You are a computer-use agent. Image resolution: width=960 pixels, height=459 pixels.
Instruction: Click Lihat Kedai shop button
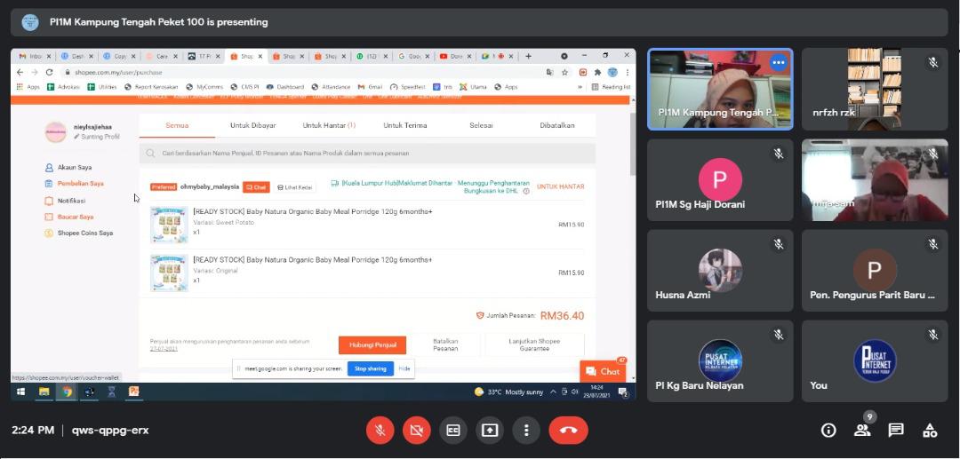[294, 187]
